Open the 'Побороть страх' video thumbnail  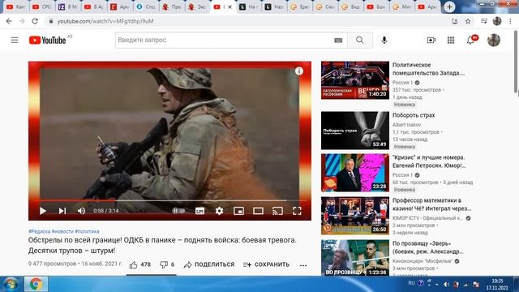355,131
